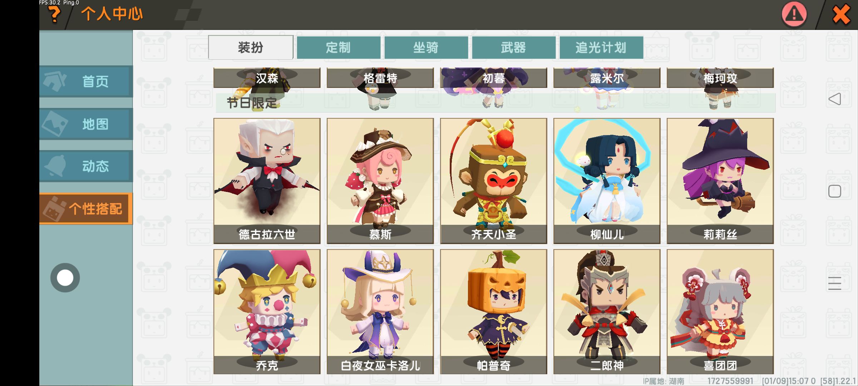Choose the 帕普奇 pumpkin head skin
Image resolution: width=858 pixels, height=386 pixels.
pyautogui.click(x=494, y=312)
